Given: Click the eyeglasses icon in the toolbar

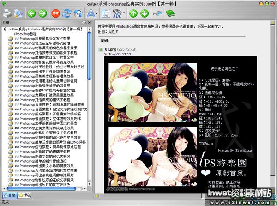Looking at the screenshot, I should coord(157,13).
